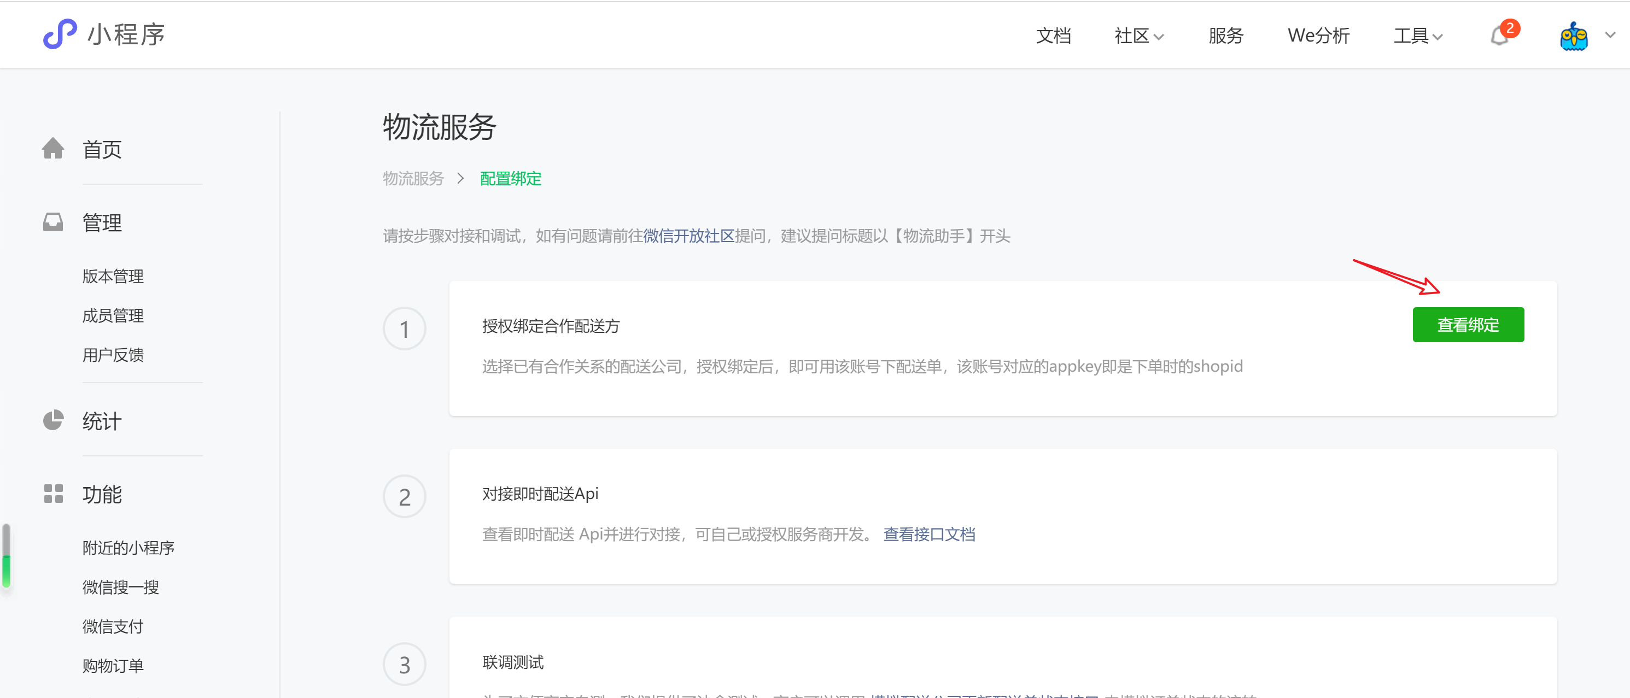The image size is (1630, 698).
Task: Click the user avatar icon
Action: [1573, 36]
